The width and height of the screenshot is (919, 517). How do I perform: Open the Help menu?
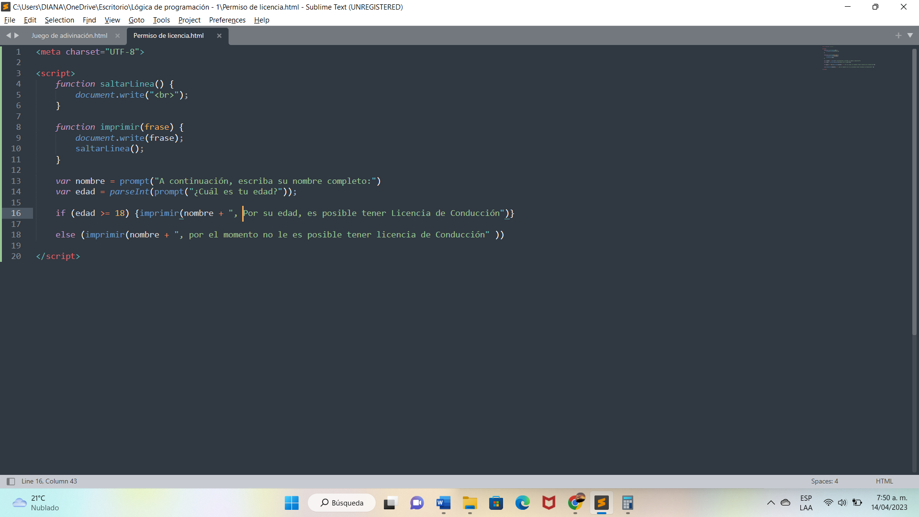pyautogui.click(x=262, y=20)
